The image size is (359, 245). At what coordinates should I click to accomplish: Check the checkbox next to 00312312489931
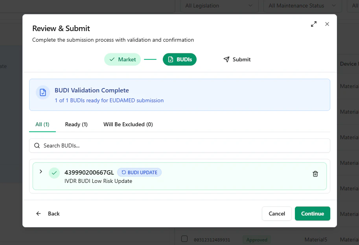184,238
